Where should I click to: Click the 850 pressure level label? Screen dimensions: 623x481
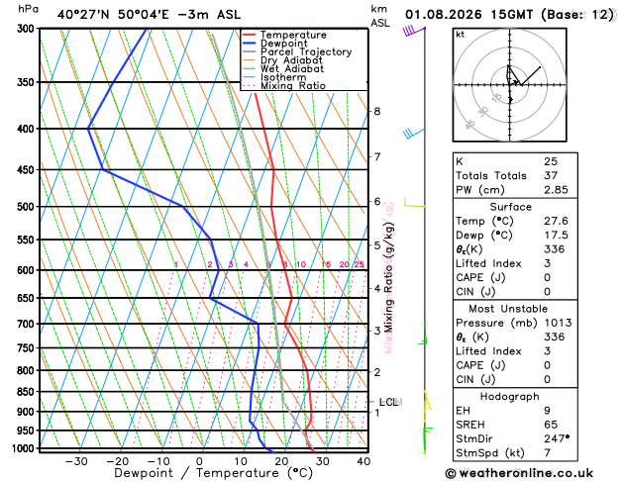pyautogui.click(x=28, y=392)
